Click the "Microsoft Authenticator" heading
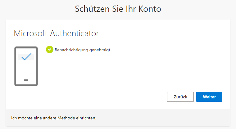The width and height of the screenshot is (236, 129). pos(56,33)
